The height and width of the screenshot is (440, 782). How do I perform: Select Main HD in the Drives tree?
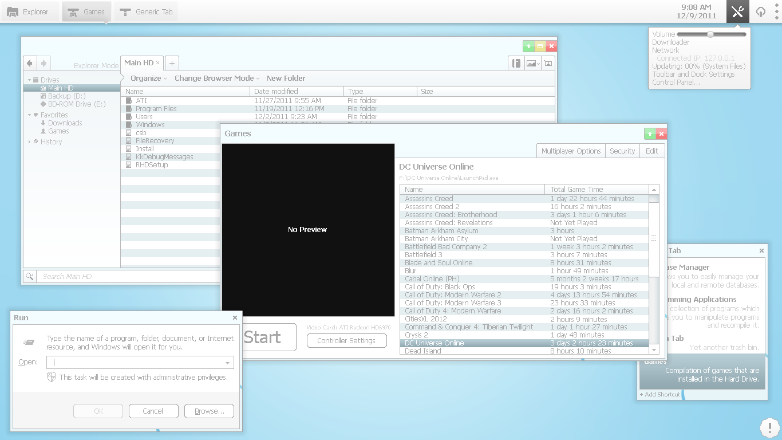pos(72,88)
